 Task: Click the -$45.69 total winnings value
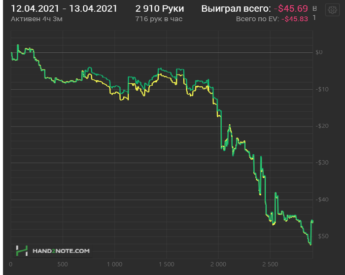click(x=291, y=9)
